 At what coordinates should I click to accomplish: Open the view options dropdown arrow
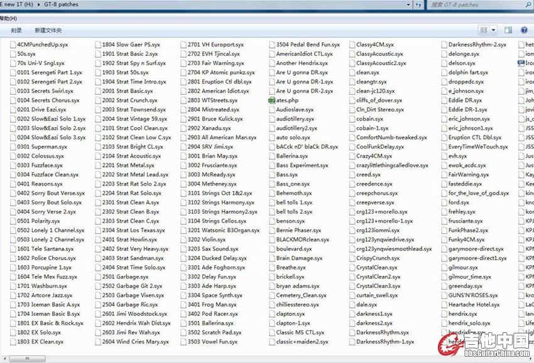tap(493, 30)
